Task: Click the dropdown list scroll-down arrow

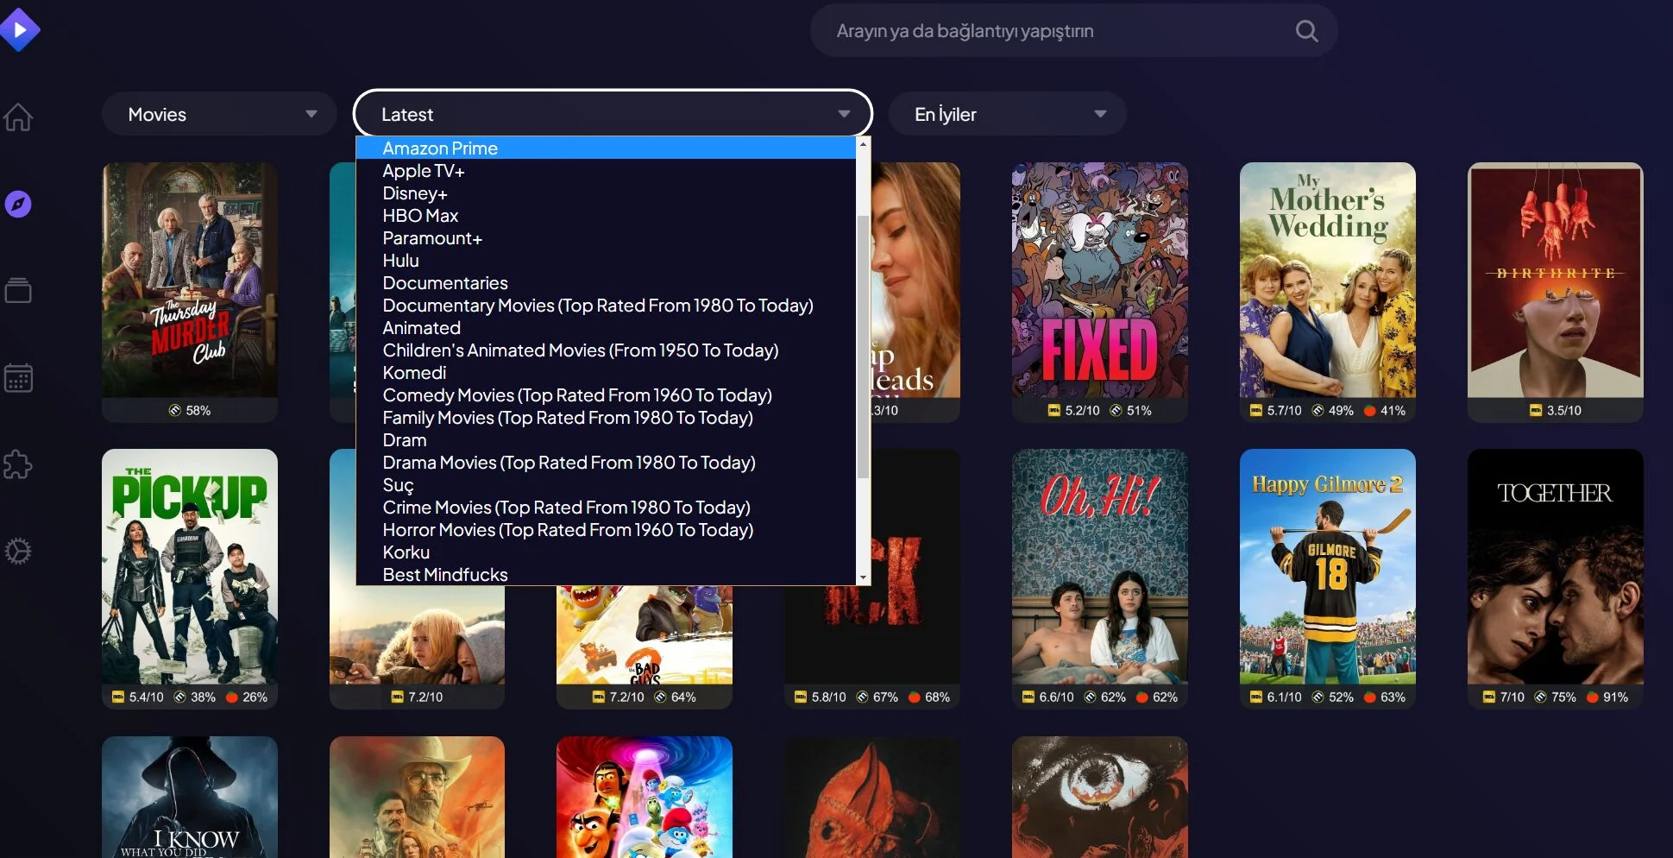Action: (x=863, y=577)
